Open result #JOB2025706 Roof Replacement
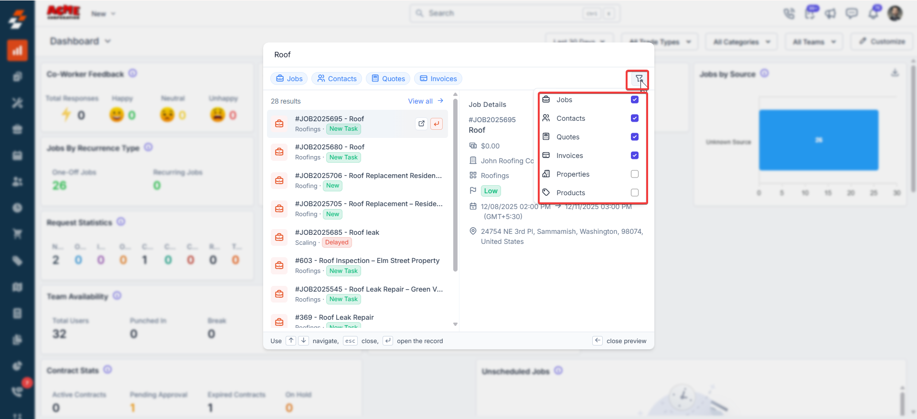The image size is (917, 419). tap(357, 181)
